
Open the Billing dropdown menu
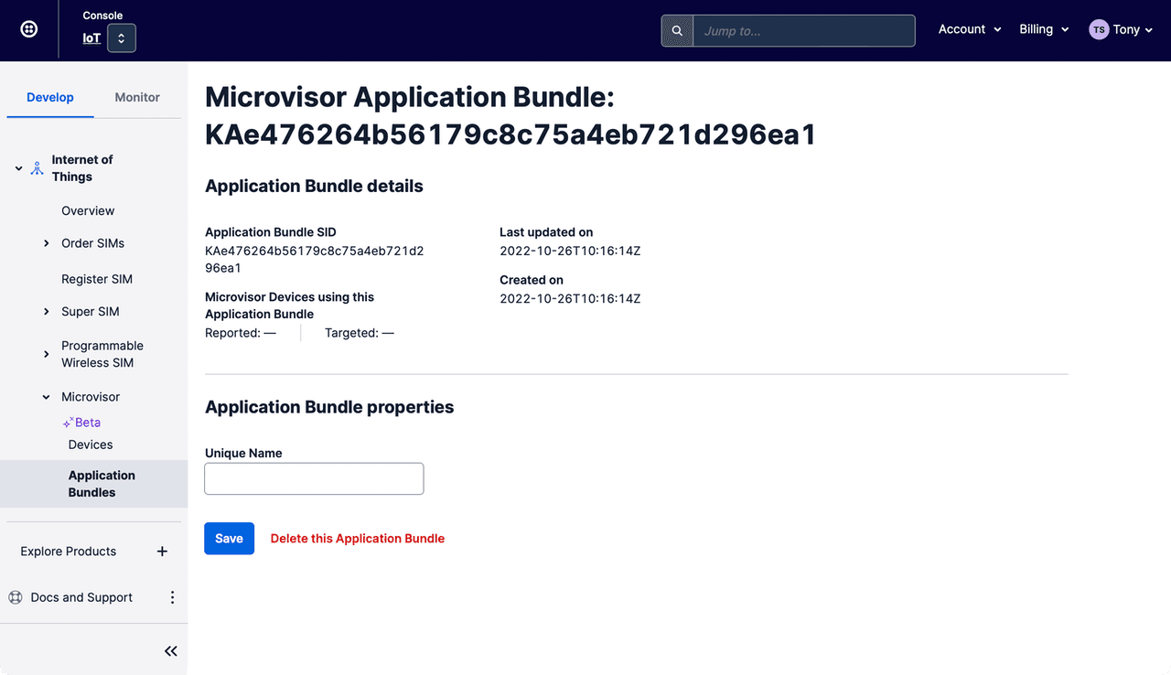[x=1043, y=28]
